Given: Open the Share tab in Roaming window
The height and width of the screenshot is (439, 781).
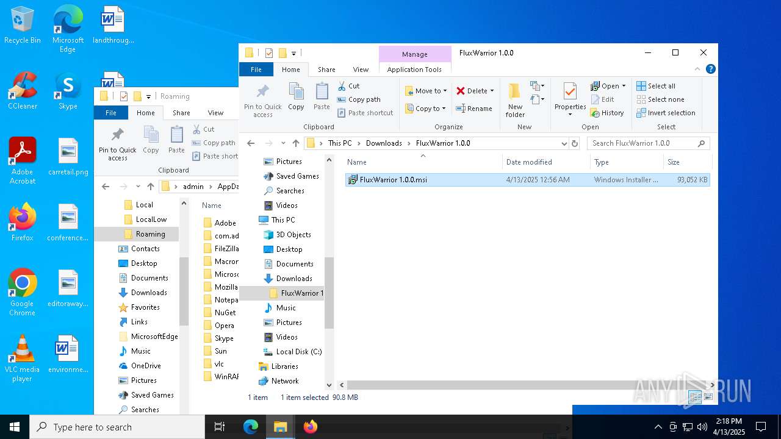Looking at the screenshot, I should 181,113.
